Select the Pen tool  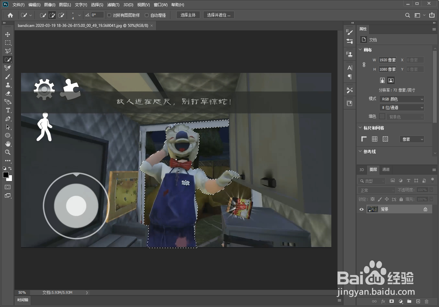tap(8, 119)
